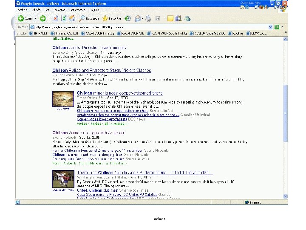
Task: Open the Edición menu
Action: 36,10
